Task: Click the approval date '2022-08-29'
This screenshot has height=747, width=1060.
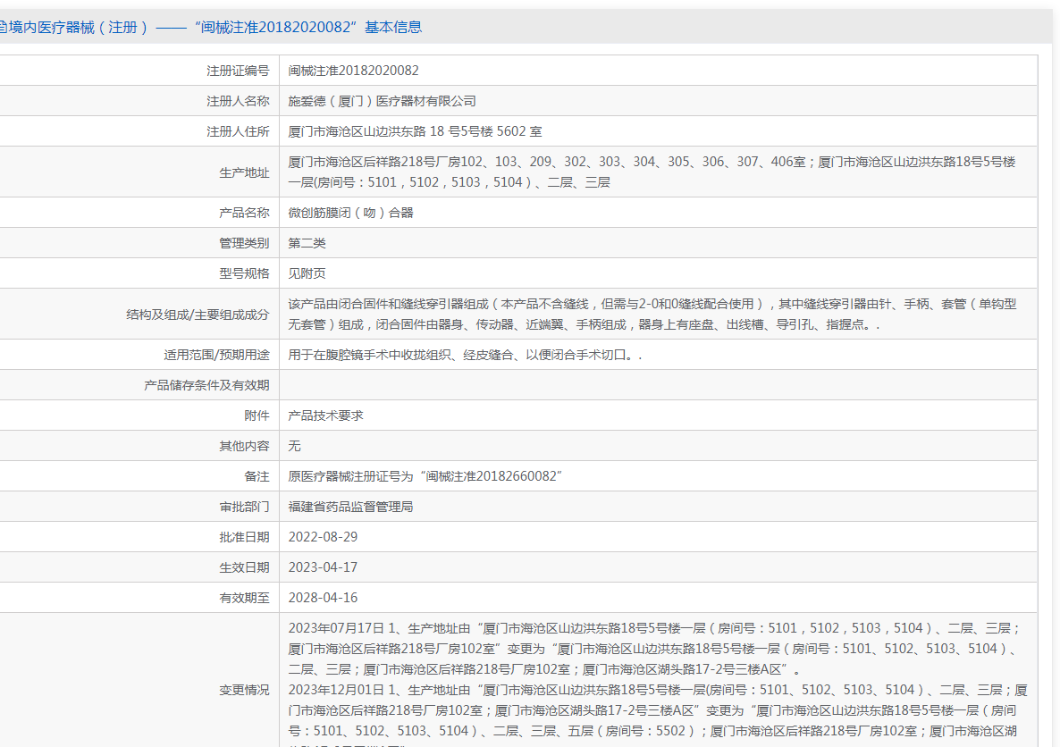Action: click(x=324, y=537)
